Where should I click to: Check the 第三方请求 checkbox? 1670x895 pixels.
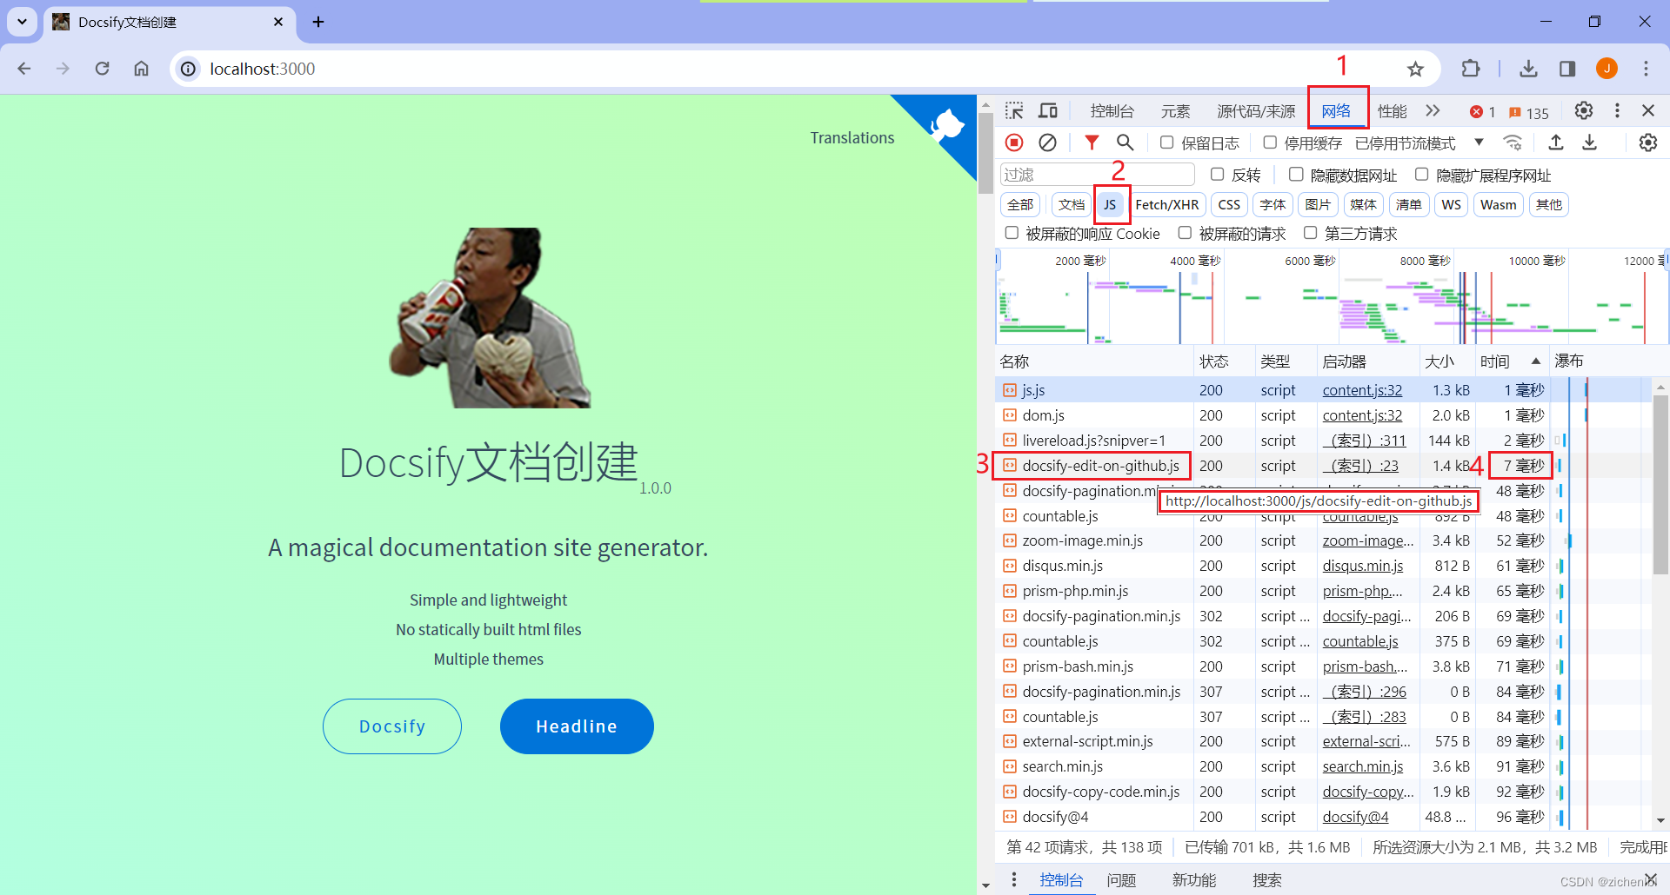point(1311,233)
